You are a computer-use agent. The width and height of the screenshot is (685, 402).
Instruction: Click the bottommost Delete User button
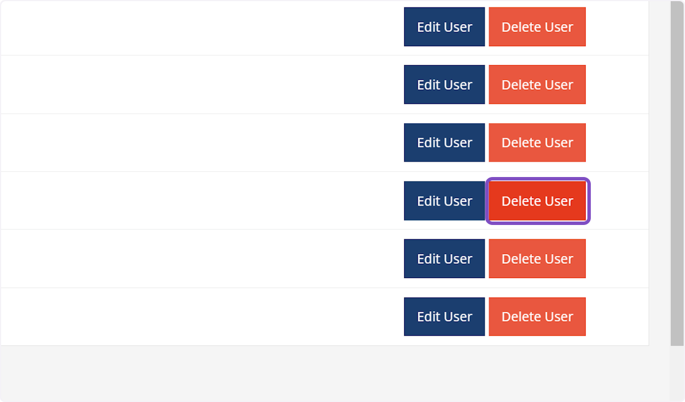[x=537, y=317]
